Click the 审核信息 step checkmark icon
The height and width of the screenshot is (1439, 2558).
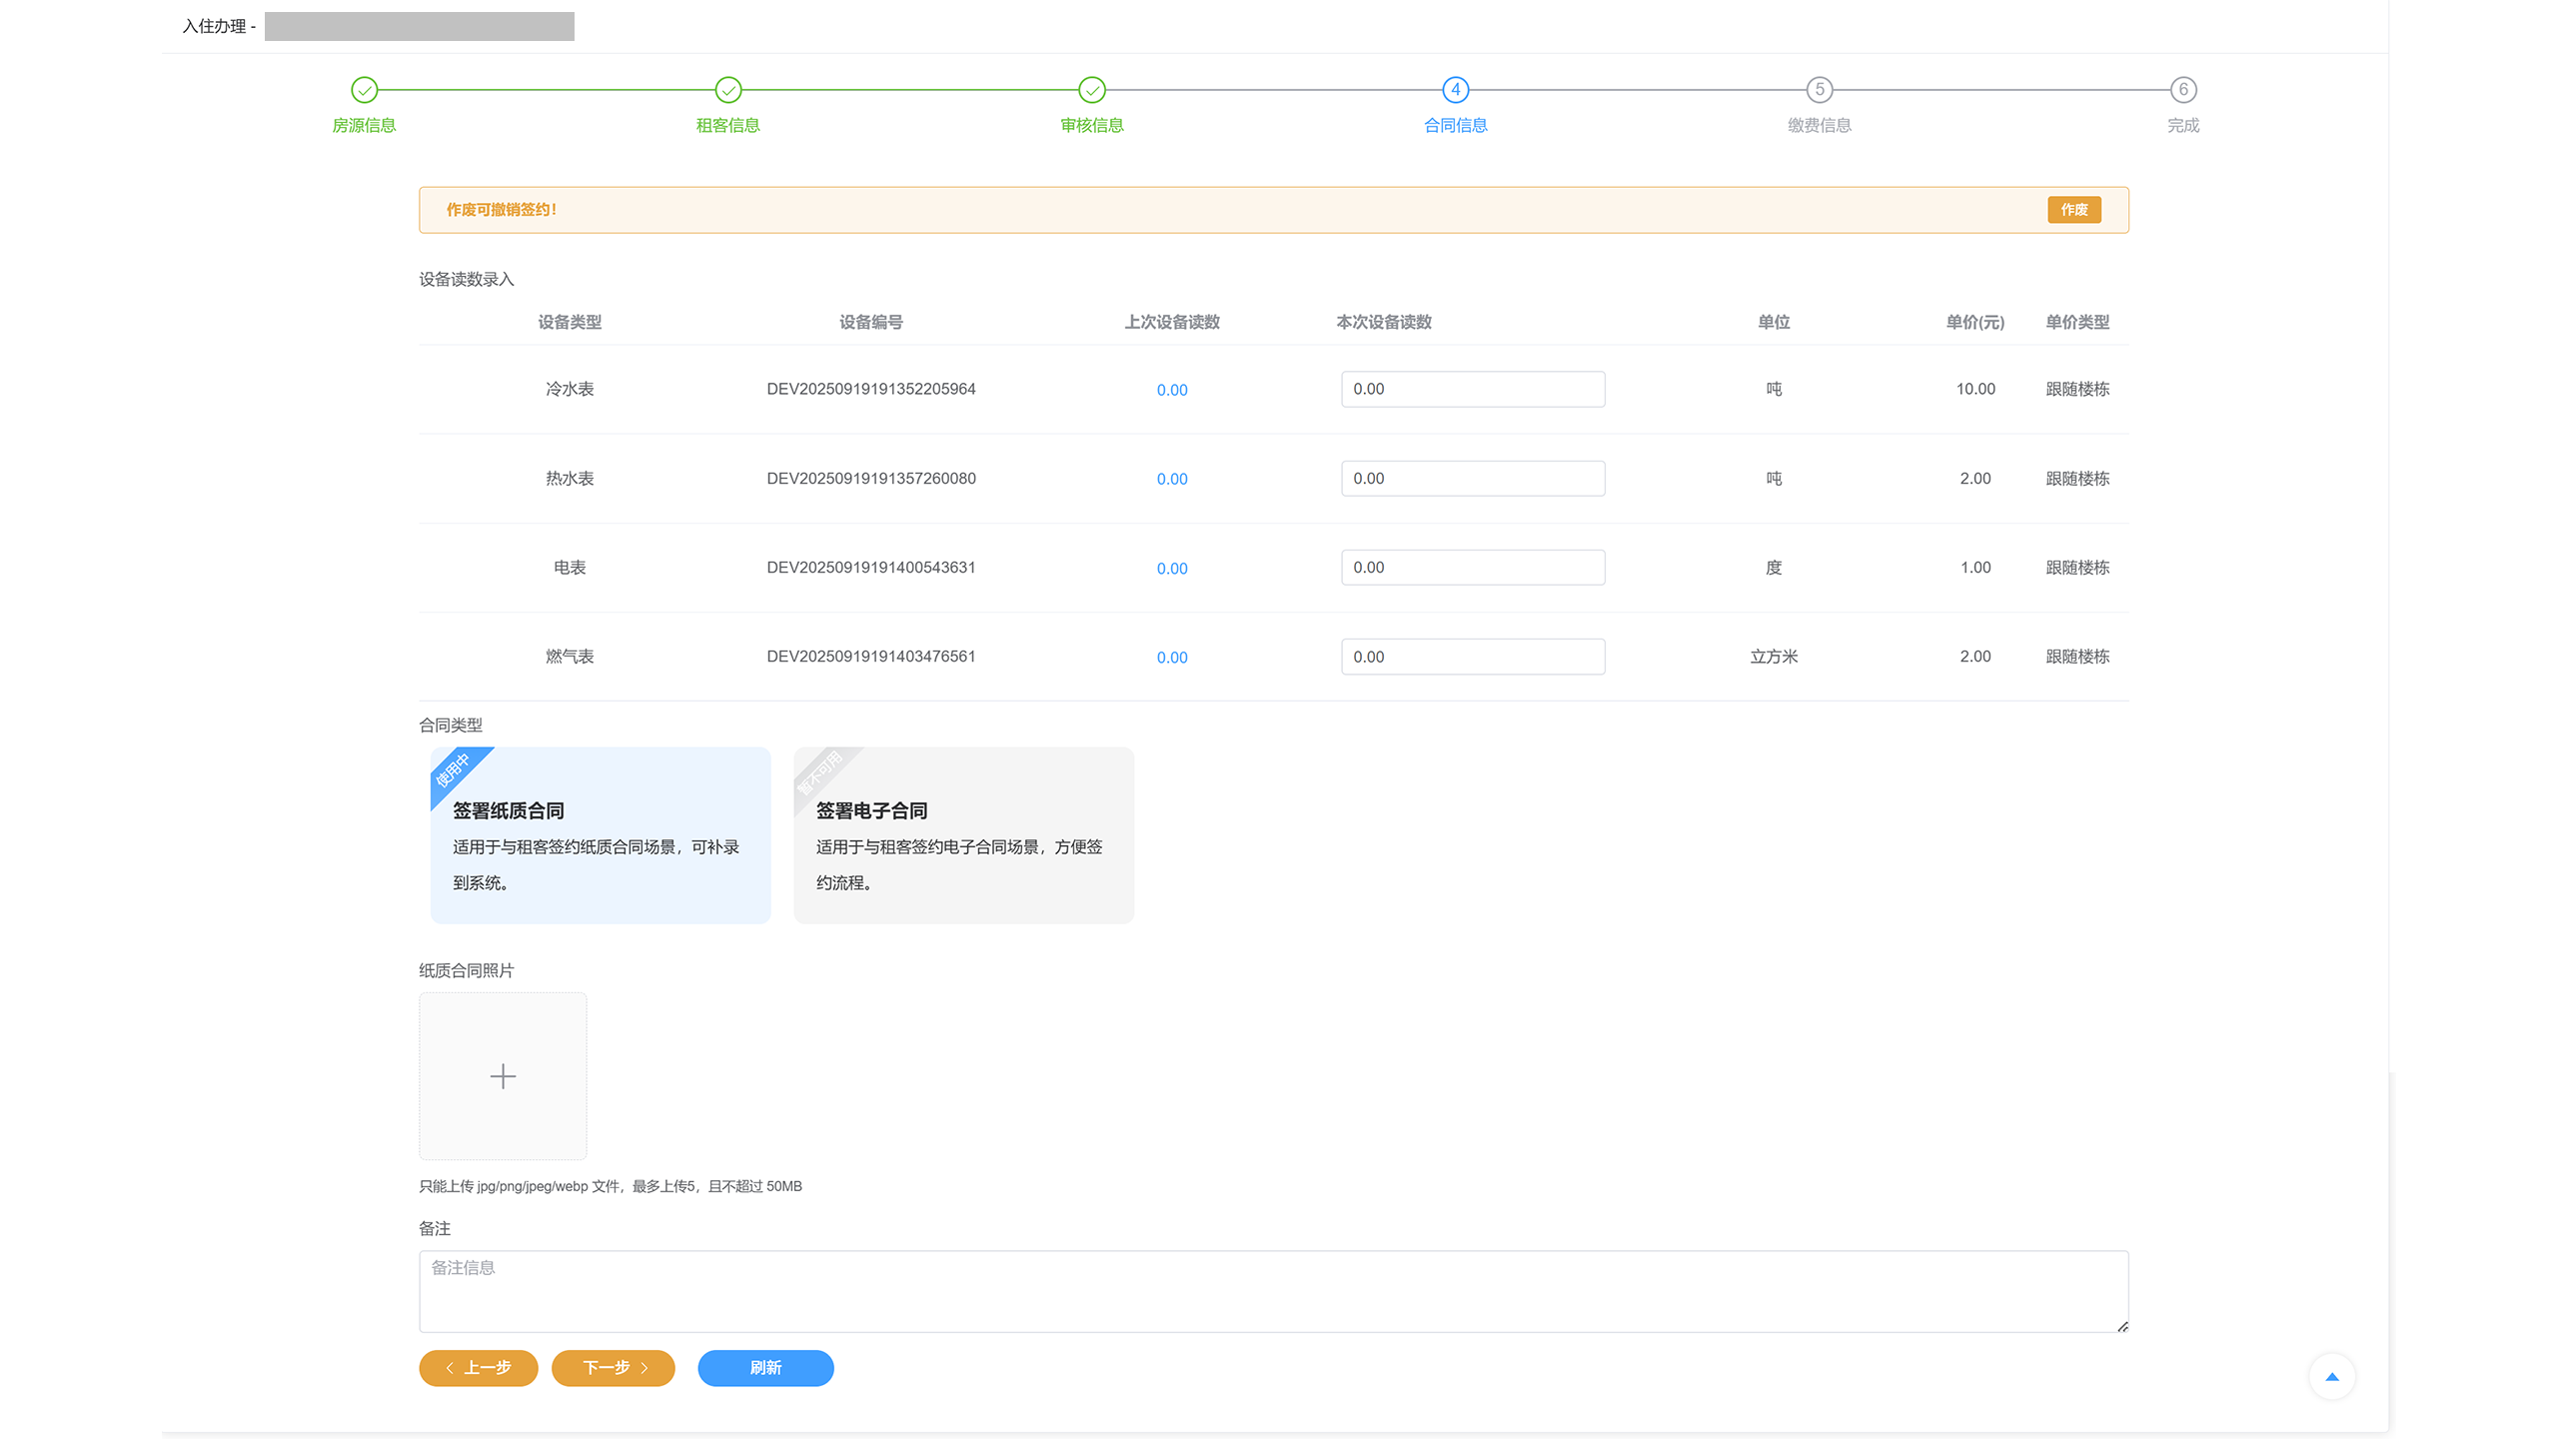1092,90
